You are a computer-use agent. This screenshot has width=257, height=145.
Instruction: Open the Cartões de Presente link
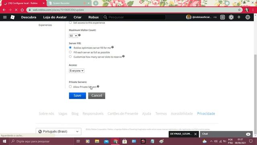(x=123, y=114)
